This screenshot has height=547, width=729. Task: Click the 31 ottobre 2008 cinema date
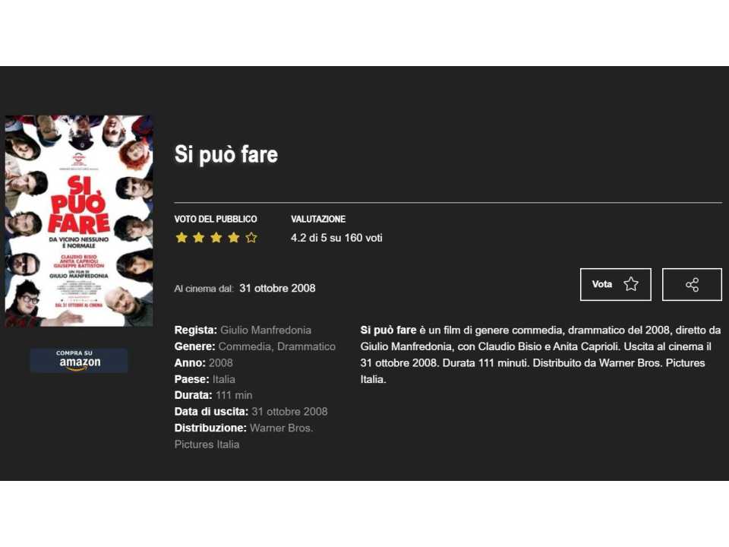tap(277, 289)
